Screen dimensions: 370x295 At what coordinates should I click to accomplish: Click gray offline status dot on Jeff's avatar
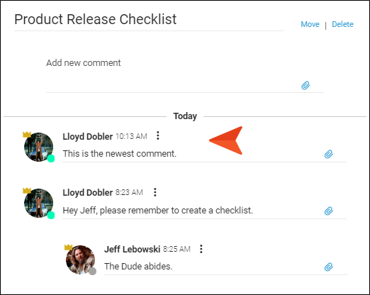pos(92,271)
